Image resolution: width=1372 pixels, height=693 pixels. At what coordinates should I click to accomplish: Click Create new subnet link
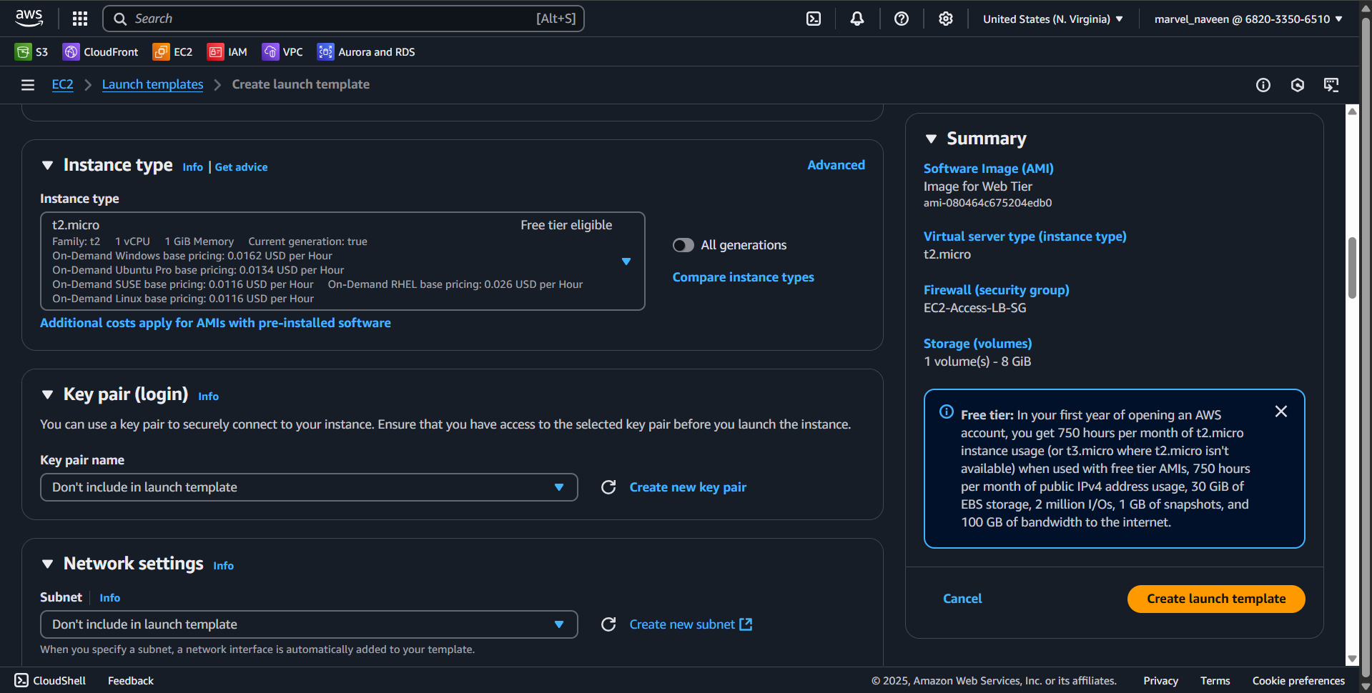(691, 624)
